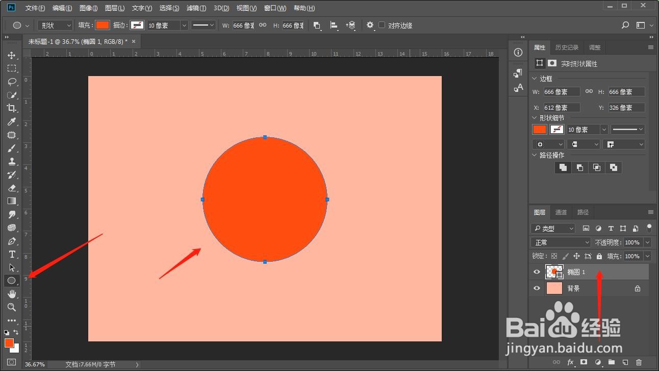Open the layer fill 100% dropdown arrow

647,256
